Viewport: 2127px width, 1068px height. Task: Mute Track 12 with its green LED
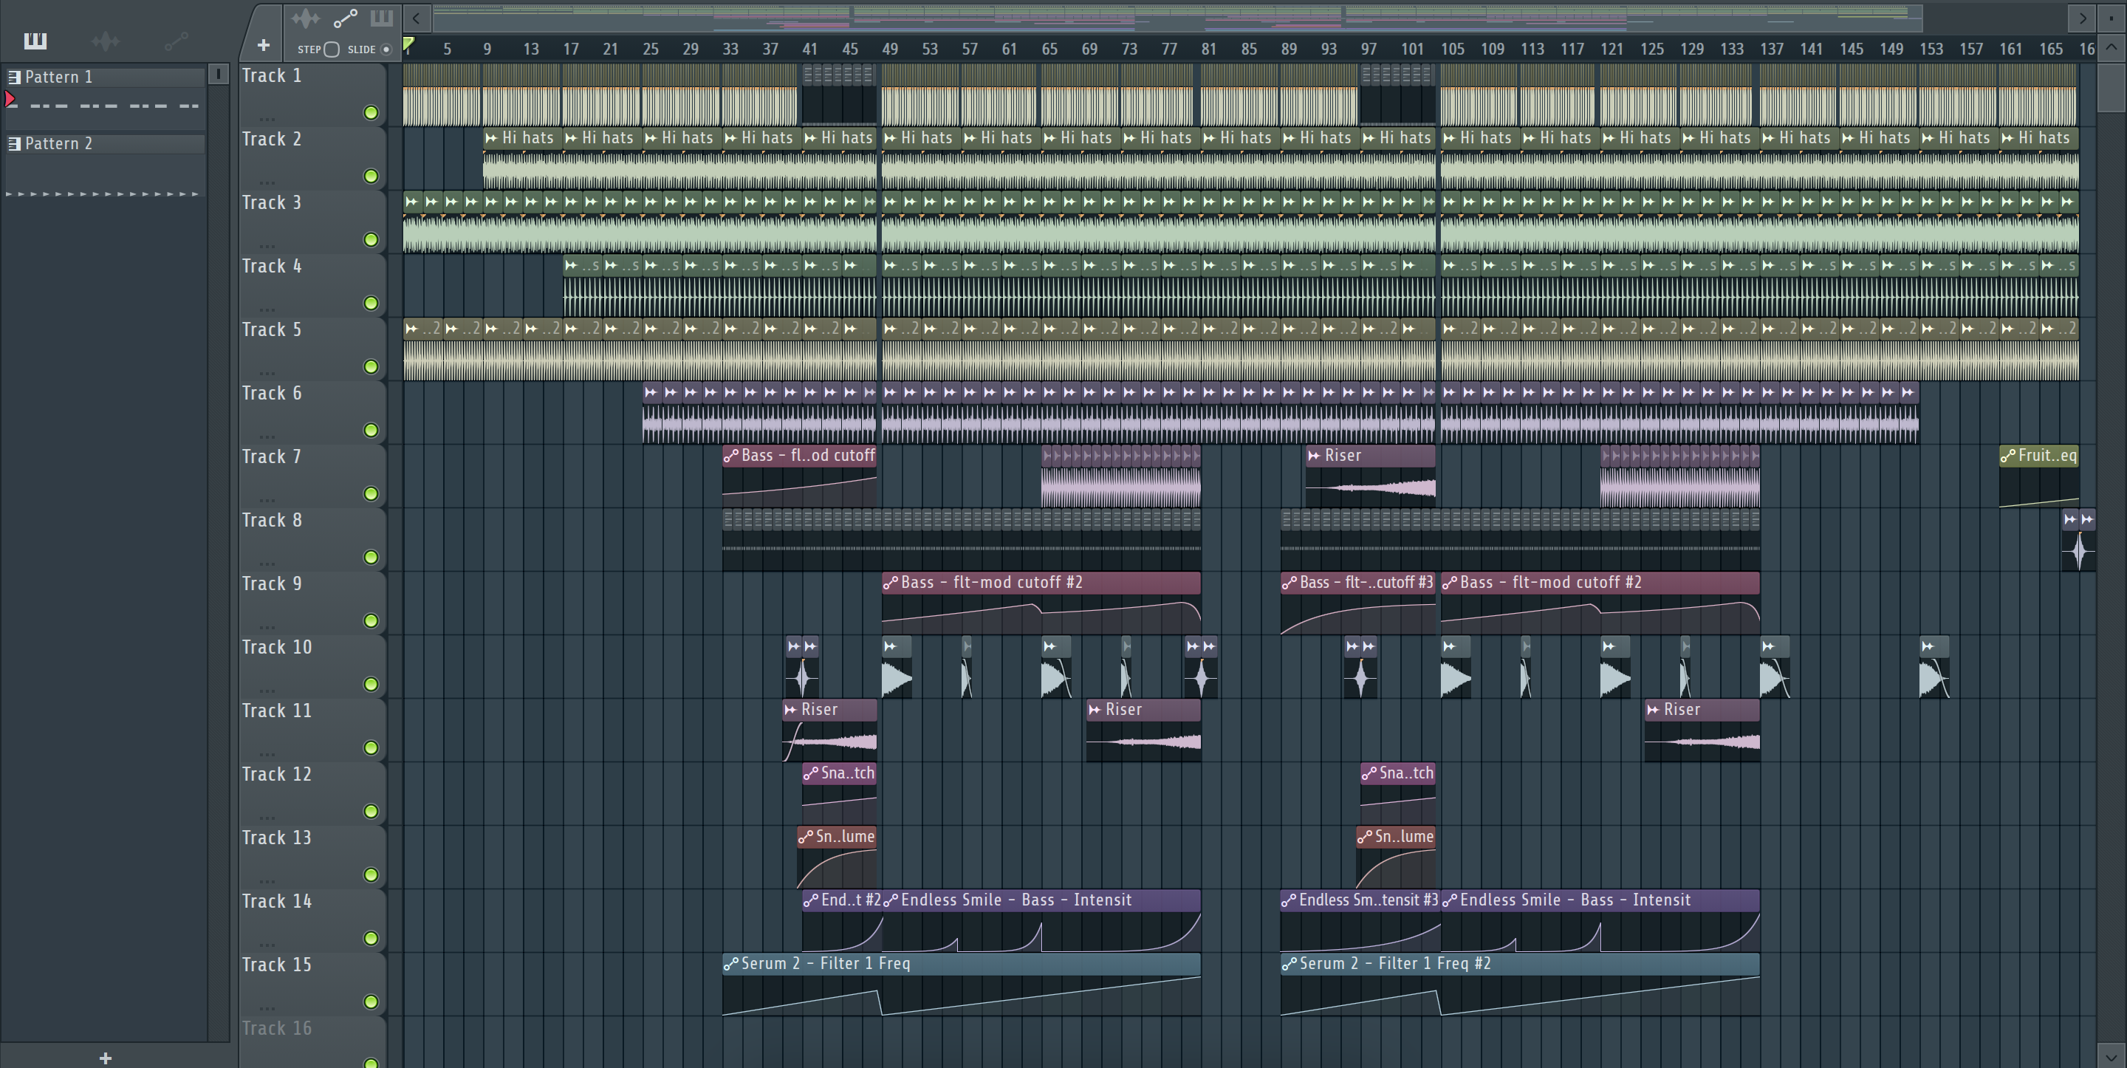click(x=371, y=811)
